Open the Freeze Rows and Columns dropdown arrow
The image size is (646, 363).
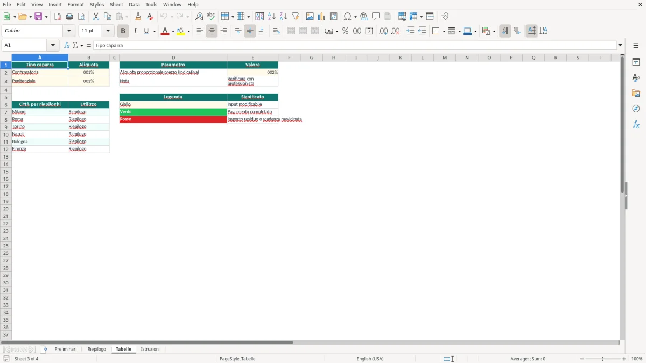click(x=421, y=17)
